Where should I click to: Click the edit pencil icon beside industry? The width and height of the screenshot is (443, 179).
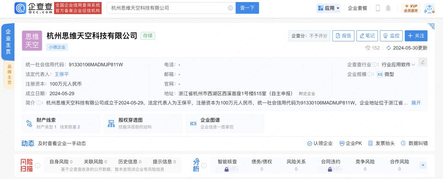(x=423, y=62)
